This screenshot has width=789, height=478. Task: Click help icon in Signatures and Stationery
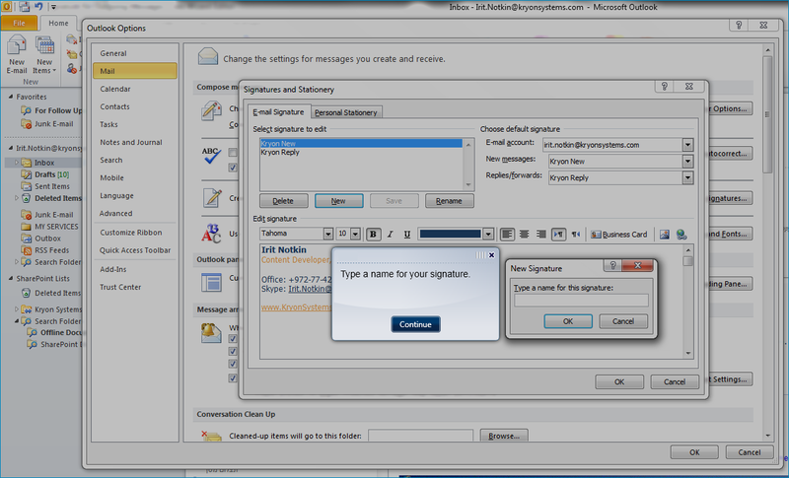point(664,87)
